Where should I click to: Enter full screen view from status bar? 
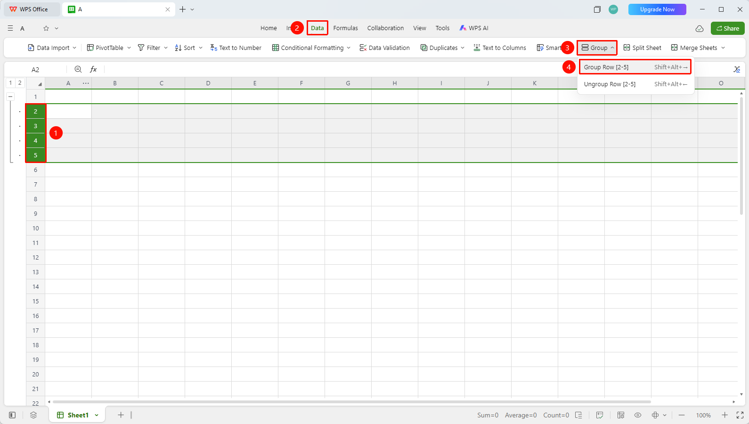point(740,415)
